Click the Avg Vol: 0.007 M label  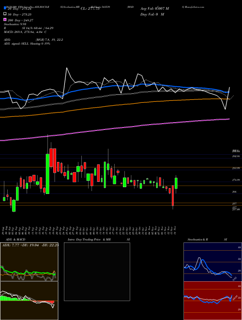click(154, 9)
